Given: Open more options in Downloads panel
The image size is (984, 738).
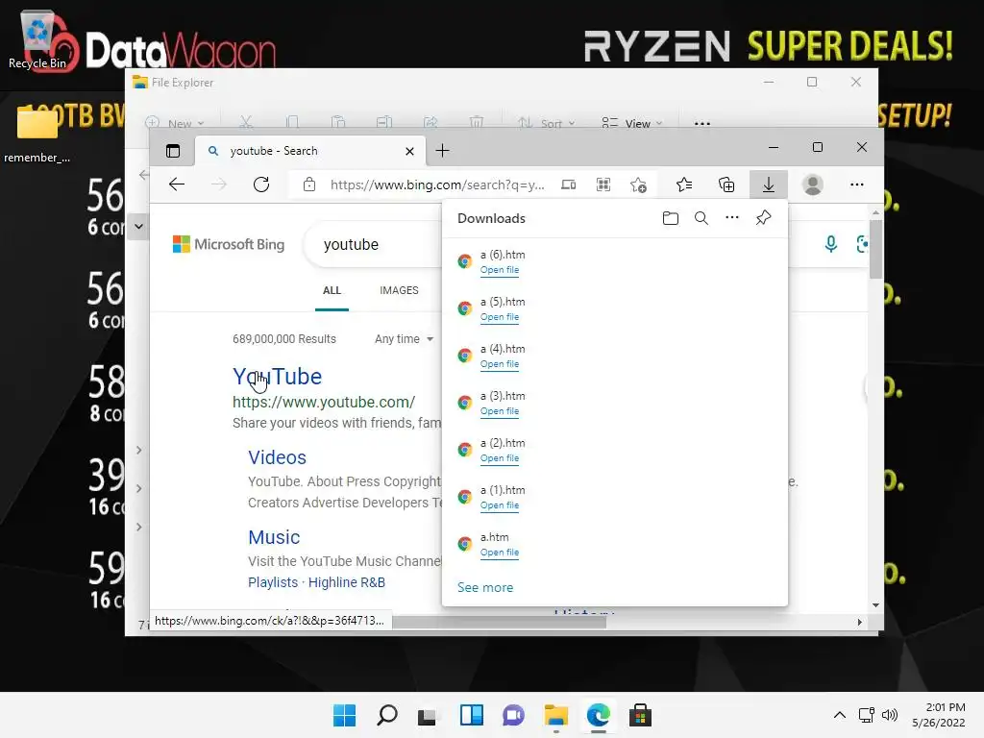Looking at the screenshot, I should coord(731,218).
